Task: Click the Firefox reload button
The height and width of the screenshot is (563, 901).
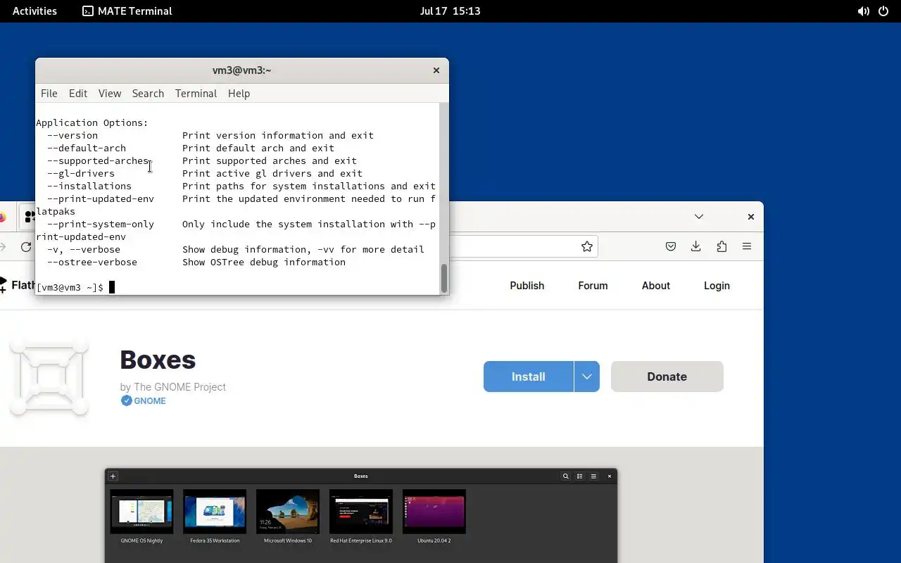Action: (26, 246)
